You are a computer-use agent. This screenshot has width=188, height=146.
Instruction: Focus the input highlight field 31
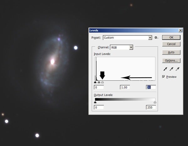[x=151, y=87]
